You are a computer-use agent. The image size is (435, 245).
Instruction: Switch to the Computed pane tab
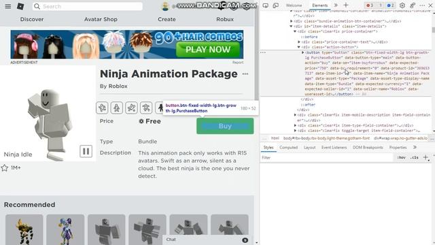tap(288, 148)
